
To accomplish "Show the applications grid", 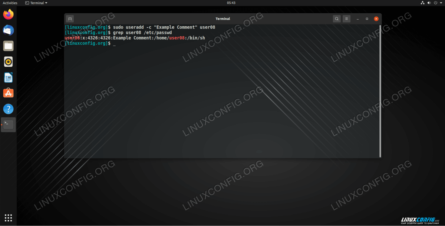I will click(x=8, y=218).
